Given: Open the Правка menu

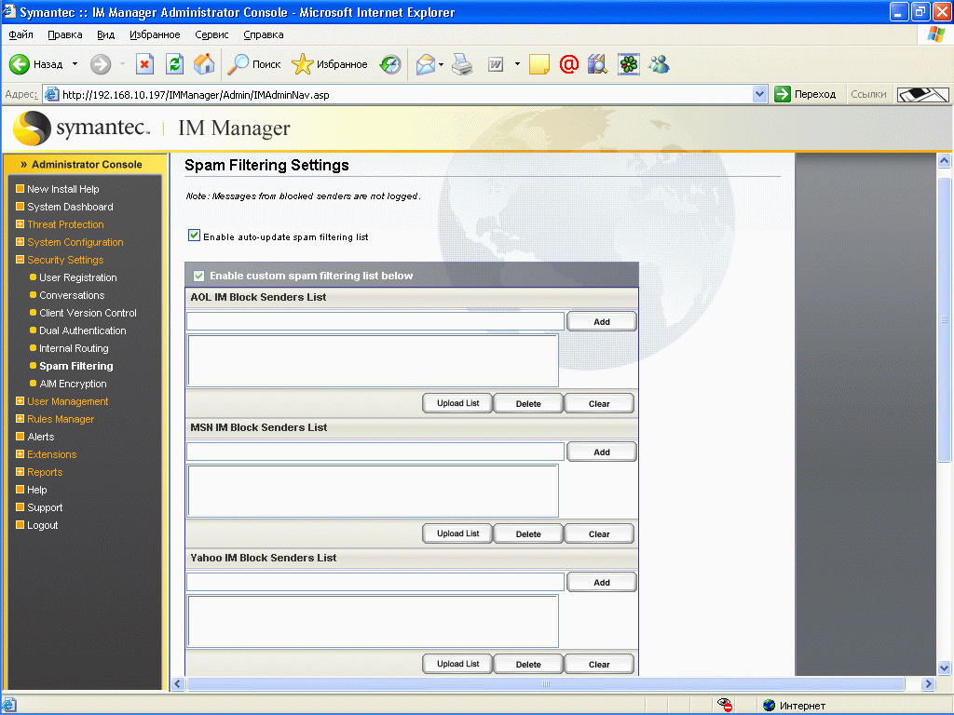Looking at the screenshot, I should point(64,34).
